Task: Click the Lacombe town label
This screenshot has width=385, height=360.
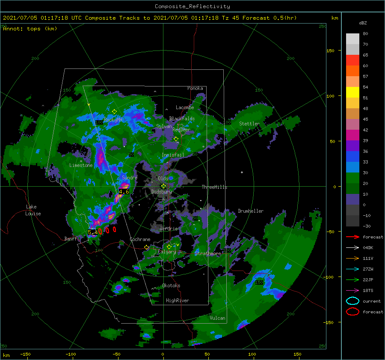Action: [x=185, y=107]
